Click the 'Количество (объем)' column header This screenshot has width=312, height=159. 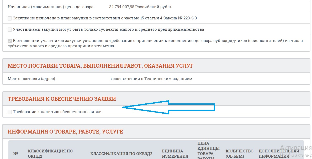coord(239,153)
